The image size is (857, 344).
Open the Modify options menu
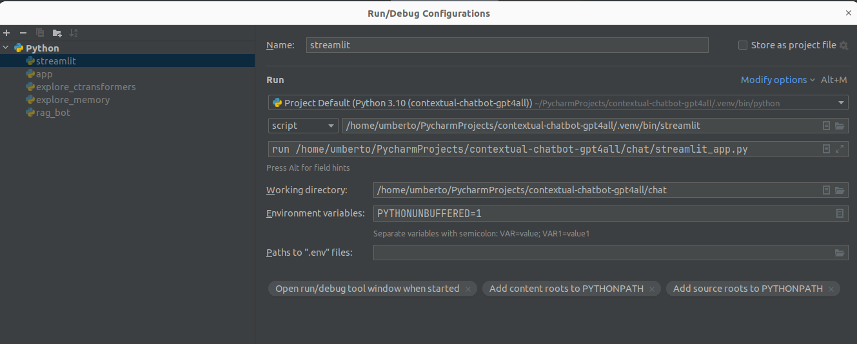tap(777, 80)
